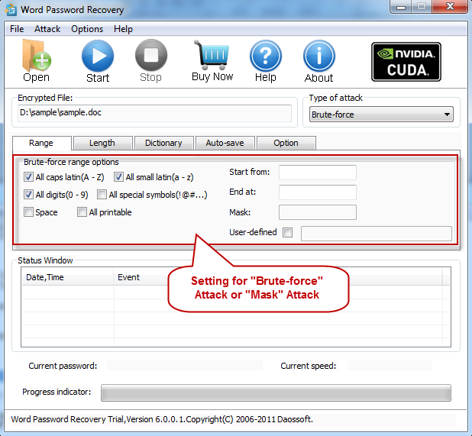Enable All printable checkbox
Screen dimensions: 472x436
82,212
